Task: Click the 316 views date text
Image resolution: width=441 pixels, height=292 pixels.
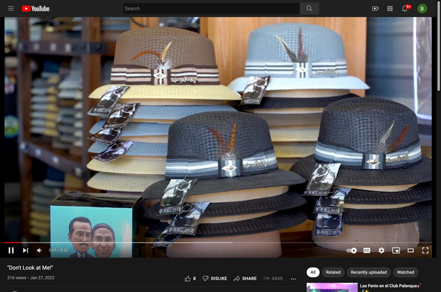Action: point(31,277)
